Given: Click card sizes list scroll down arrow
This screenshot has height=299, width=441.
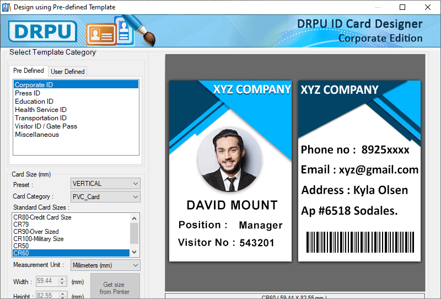Looking at the screenshot, I should [x=135, y=252].
